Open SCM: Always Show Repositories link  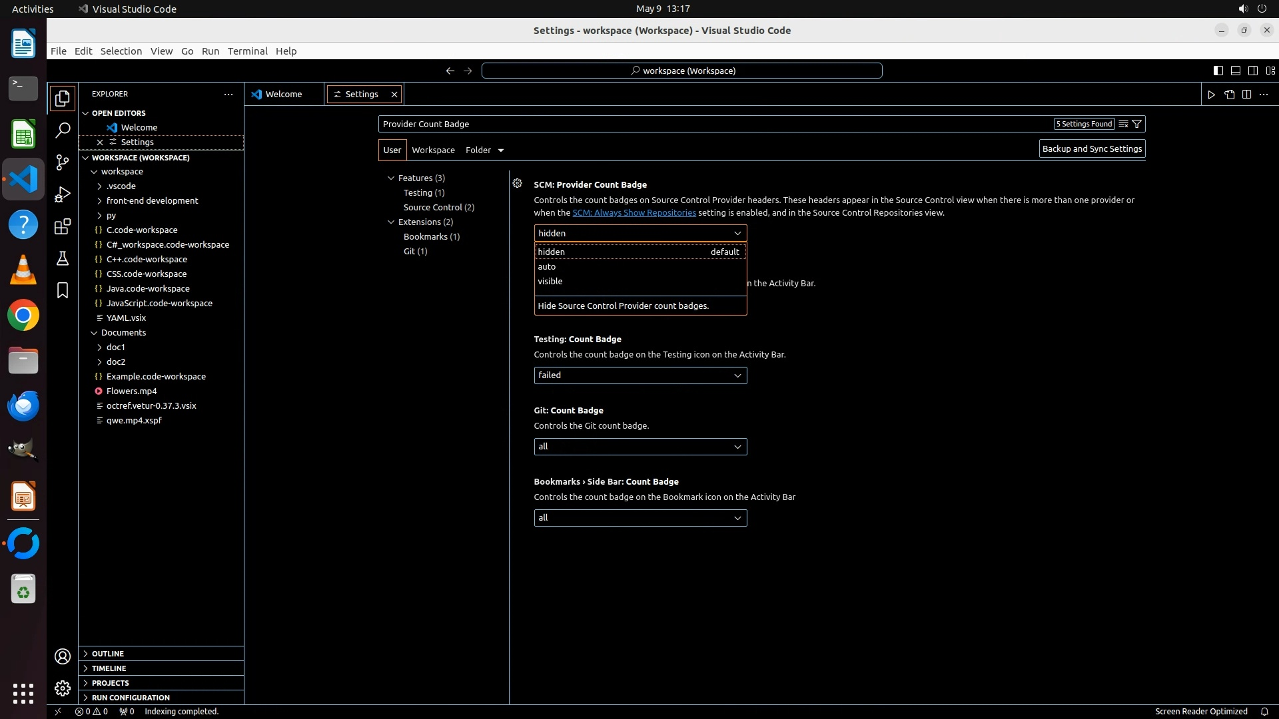[x=634, y=212]
